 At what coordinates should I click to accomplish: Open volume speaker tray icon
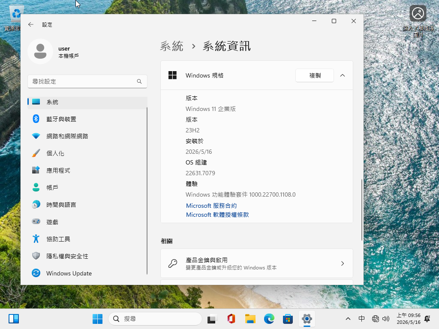tap(386, 319)
